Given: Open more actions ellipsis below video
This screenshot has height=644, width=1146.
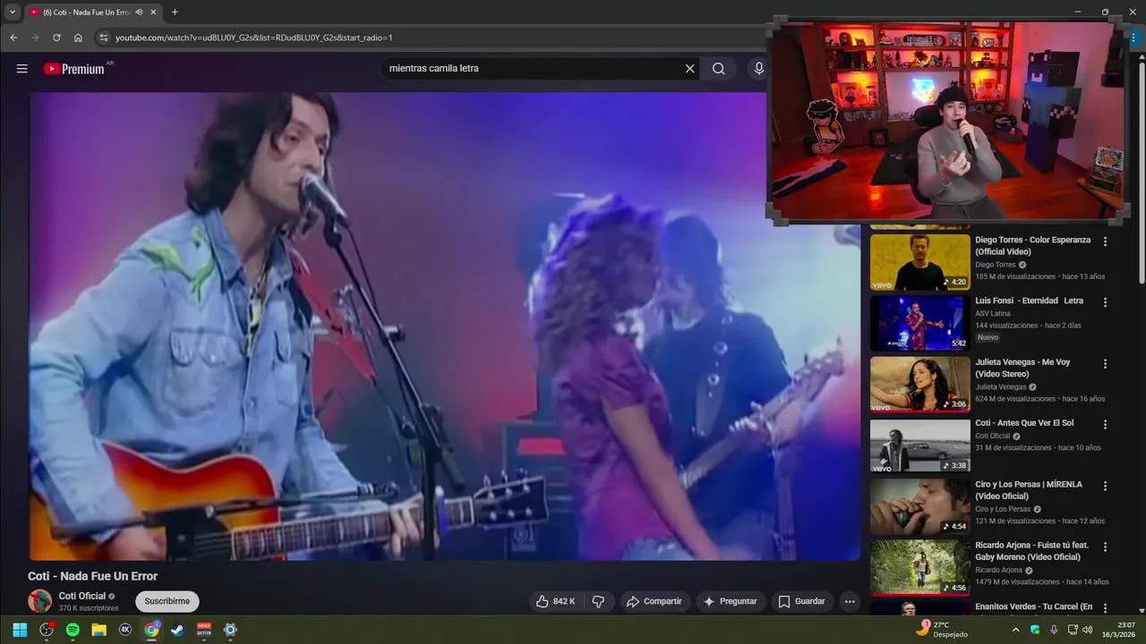Looking at the screenshot, I should [850, 601].
